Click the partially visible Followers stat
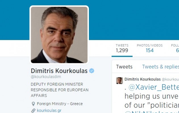This screenshot has height=113, width=179. [175, 48]
